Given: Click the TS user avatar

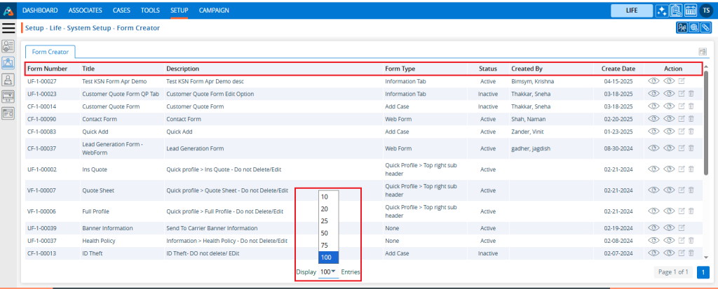Looking at the screenshot, I should click(707, 10).
